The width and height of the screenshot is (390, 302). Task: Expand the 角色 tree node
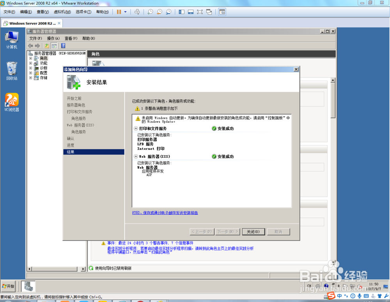point(30,58)
